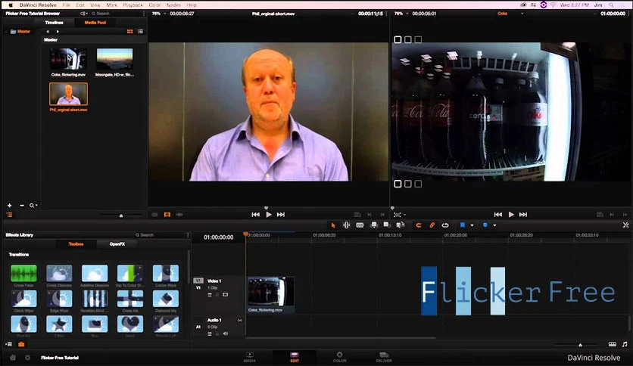This screenshot has width=633, height=366.
Task: Click the overwrite clip edit icon
Action: pyautogui.click(x=387, y=225)
